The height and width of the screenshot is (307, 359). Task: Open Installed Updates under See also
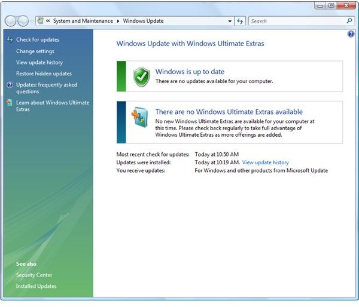[x=36, y=286]
